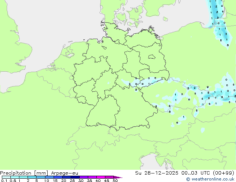Click the 'Su 28-12-2025' date text

click(x=157, y=173)
